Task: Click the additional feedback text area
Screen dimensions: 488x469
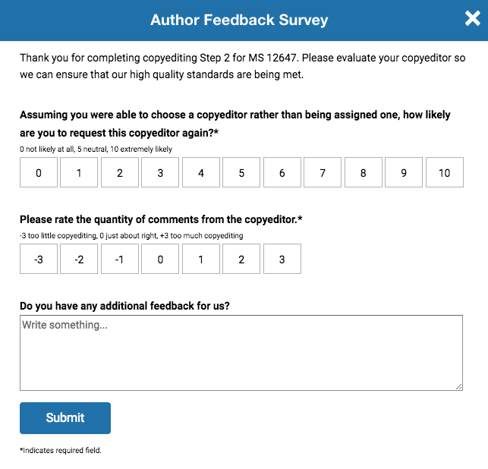Action: pyautogui.click(x=241, y=353)
